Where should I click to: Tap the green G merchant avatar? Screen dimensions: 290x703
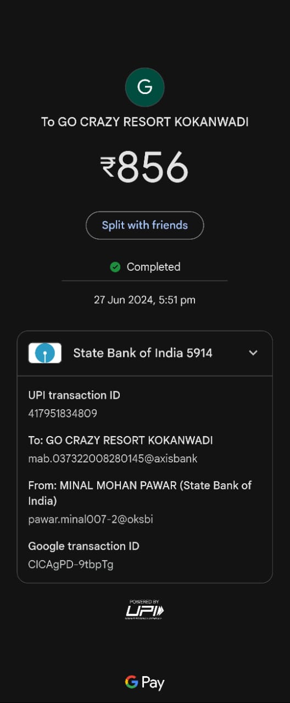click(x=145, y=87)
